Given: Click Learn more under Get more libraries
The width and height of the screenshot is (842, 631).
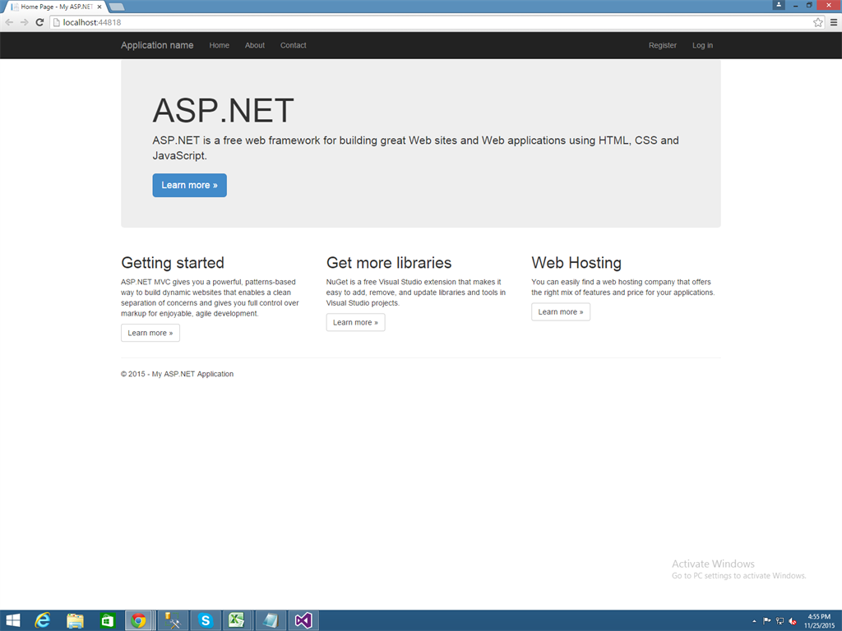Looking at the screenshot, I should tap(355, 322).
